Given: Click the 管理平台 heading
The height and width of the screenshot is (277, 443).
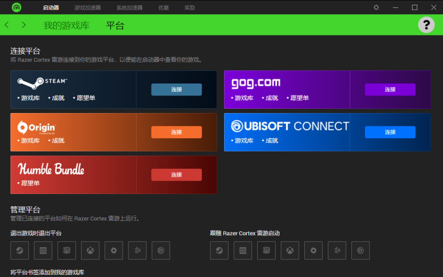Looking at the screenshot, I should pos(25,210).
